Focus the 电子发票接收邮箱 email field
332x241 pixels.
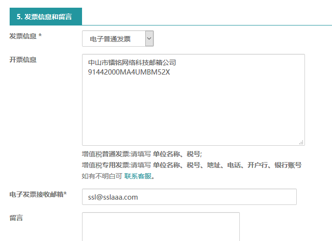click(x=189, y=197)
